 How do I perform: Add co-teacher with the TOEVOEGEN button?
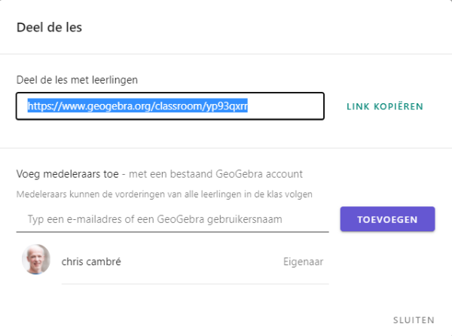pos(387,219)
